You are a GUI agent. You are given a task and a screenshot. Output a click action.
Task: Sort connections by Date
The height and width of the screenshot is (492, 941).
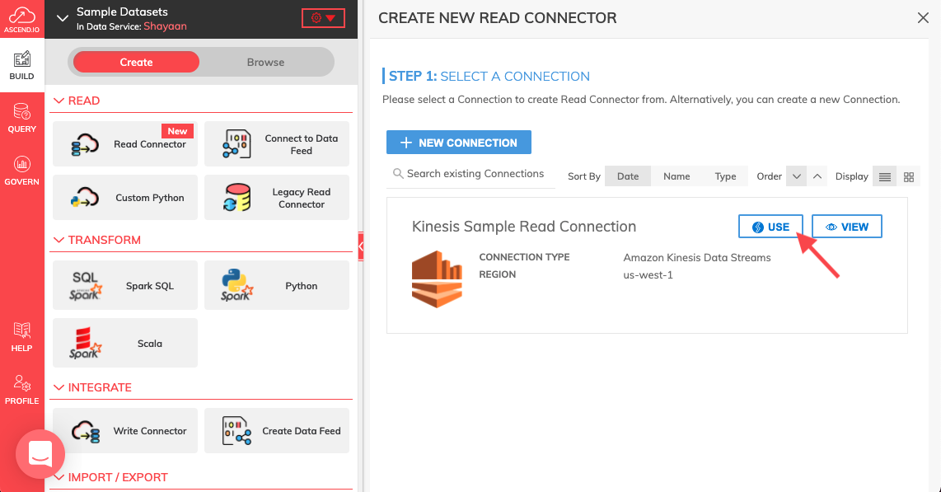[x=628, y=176]
